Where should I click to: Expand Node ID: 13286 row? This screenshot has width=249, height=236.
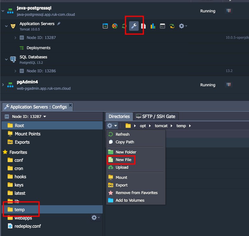click(15, 71)
